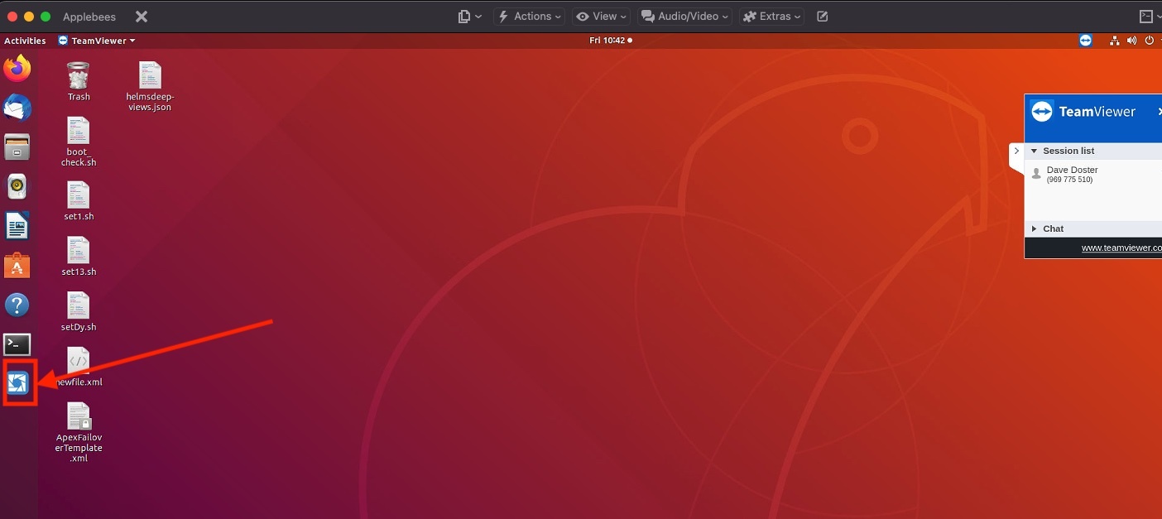Click the Activities button
This screenshot has width=1162, height=519.
25,41
